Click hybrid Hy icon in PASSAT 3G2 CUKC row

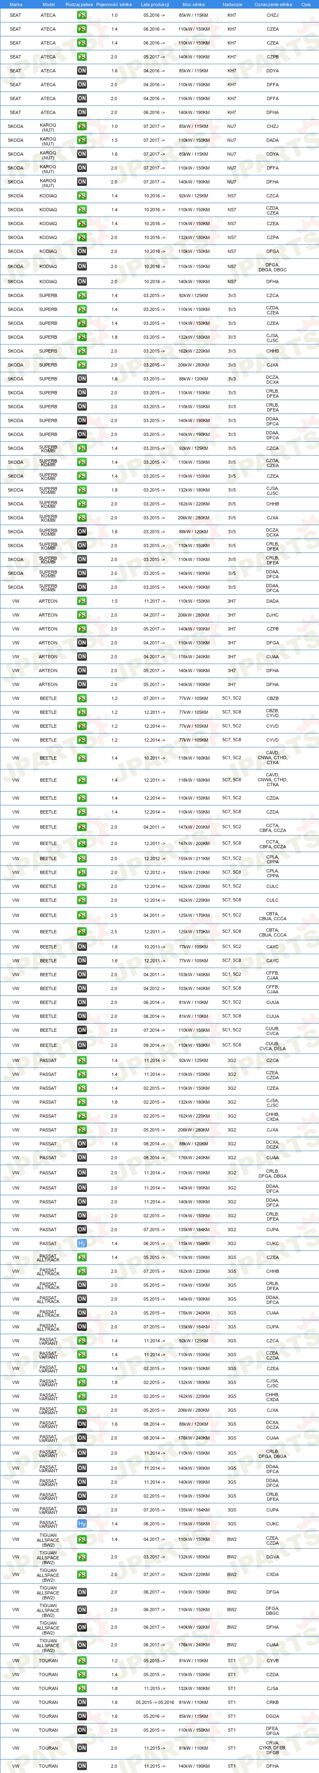point(82,1244)
